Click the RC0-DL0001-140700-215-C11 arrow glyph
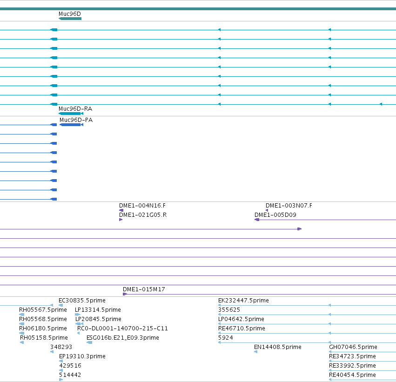This screenshot has height=382, width=396. (78, 333)
